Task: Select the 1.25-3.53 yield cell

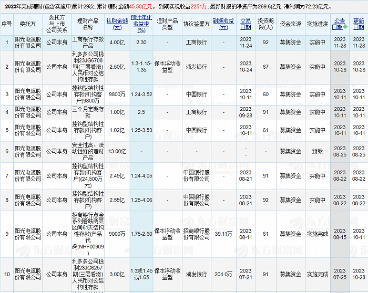Action: 141,130
